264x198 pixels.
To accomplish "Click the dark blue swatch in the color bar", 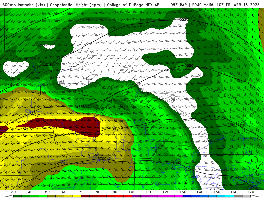I will (187, 196).
